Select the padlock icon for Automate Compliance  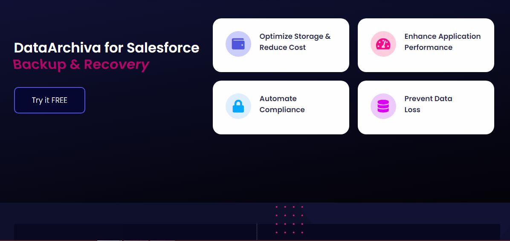[x=238, y=106]
